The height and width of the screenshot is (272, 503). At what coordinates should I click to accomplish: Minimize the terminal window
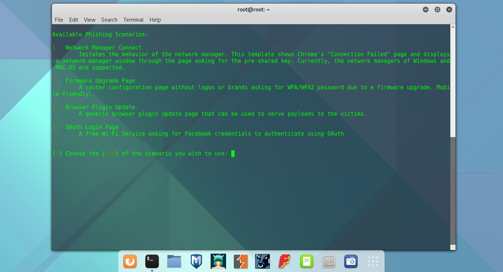click(426, 10)
